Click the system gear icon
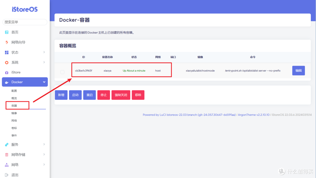Image resolution: width=316 pixels, height=178 pixels. pyautogui.click(x=7, y=62)
